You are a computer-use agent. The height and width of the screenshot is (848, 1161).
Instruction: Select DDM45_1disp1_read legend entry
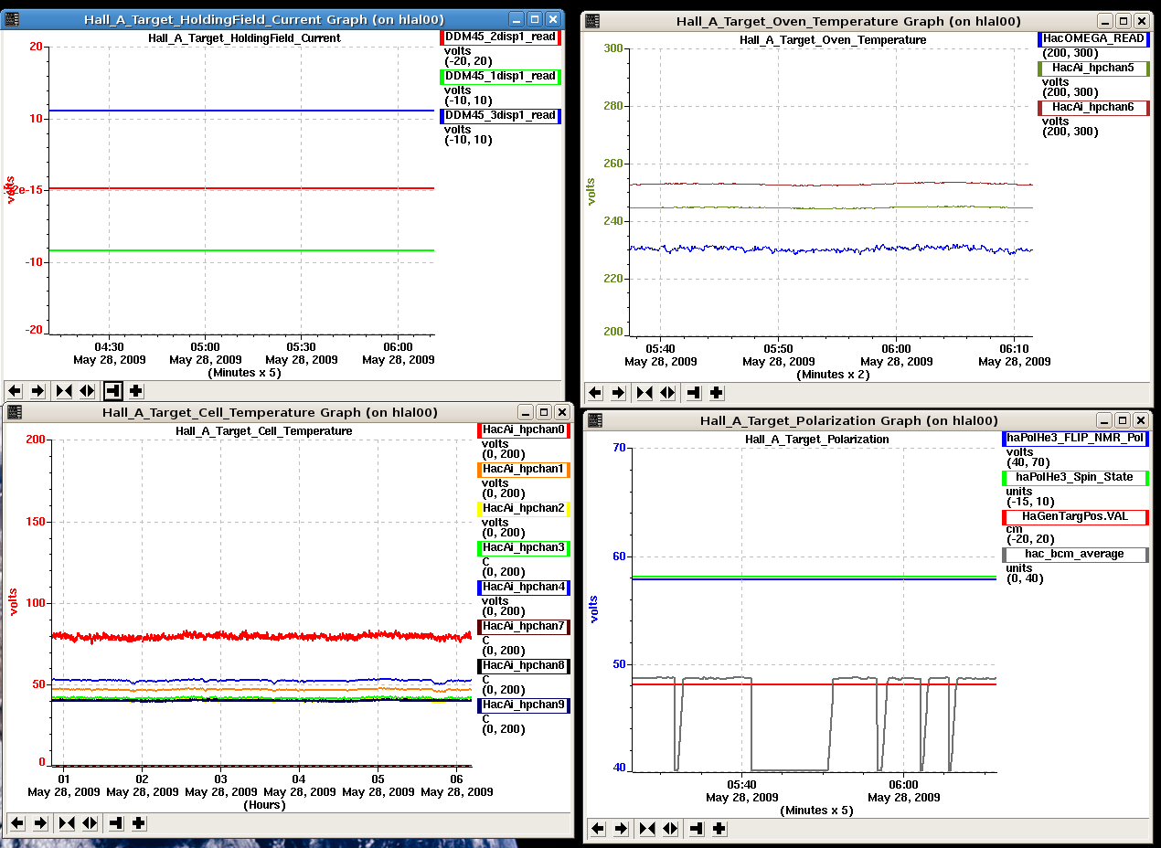point(500,76)
